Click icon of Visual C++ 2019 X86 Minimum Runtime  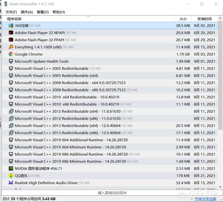[x=11, y=161]
